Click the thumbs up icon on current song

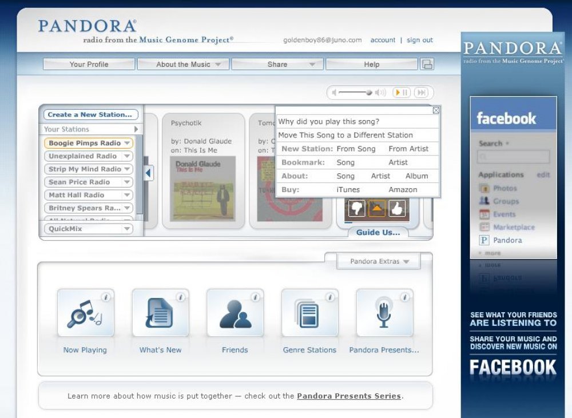click(x=396, y=208)
